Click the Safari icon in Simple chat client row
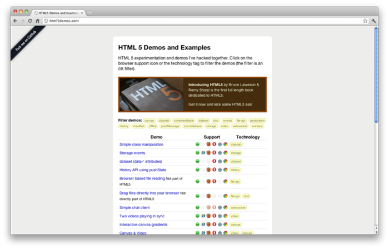The image size is (389, 249). coord(220,207)
